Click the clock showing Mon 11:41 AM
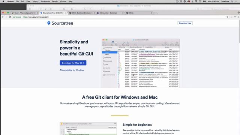Viewport: 240px width, 135px height. (x=213, y=1)
